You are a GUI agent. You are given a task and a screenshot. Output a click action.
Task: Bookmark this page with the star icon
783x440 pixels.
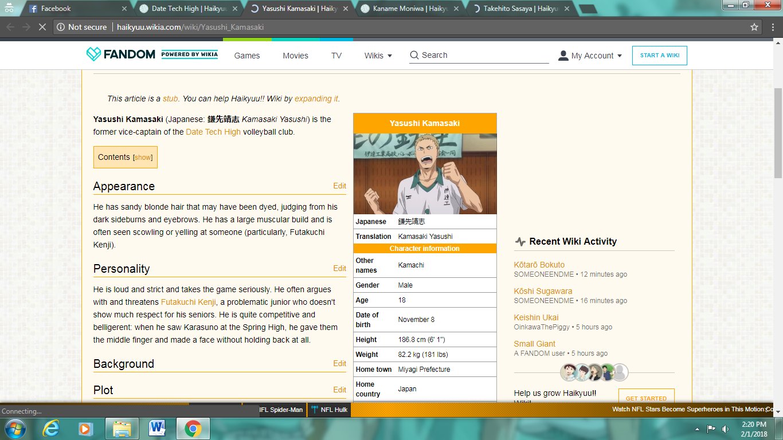tap(754, 27)
